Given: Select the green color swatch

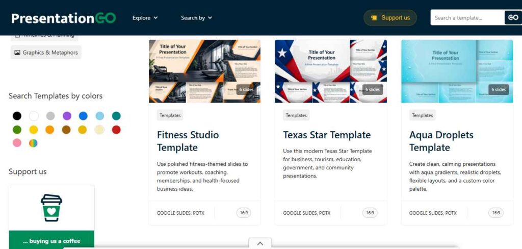Looking at the screenshot, I should (x=17, y=130).
